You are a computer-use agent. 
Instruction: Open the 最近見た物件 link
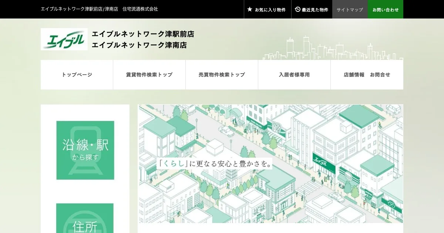tap(312, 9)
